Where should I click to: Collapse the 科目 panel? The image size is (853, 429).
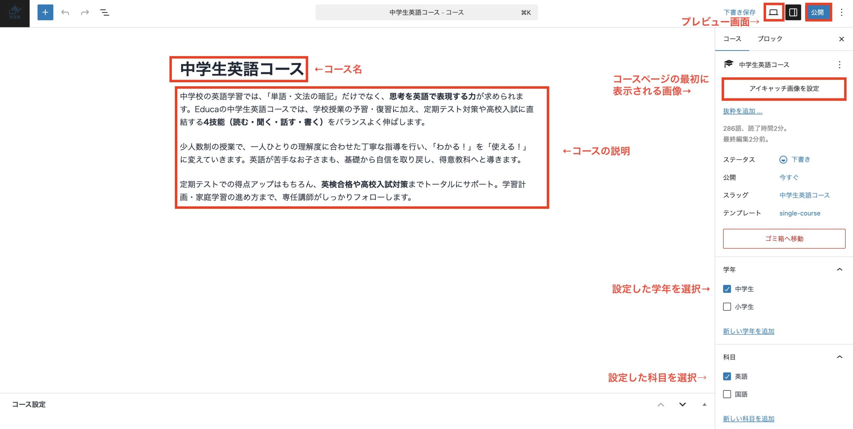tap(839, 357)
